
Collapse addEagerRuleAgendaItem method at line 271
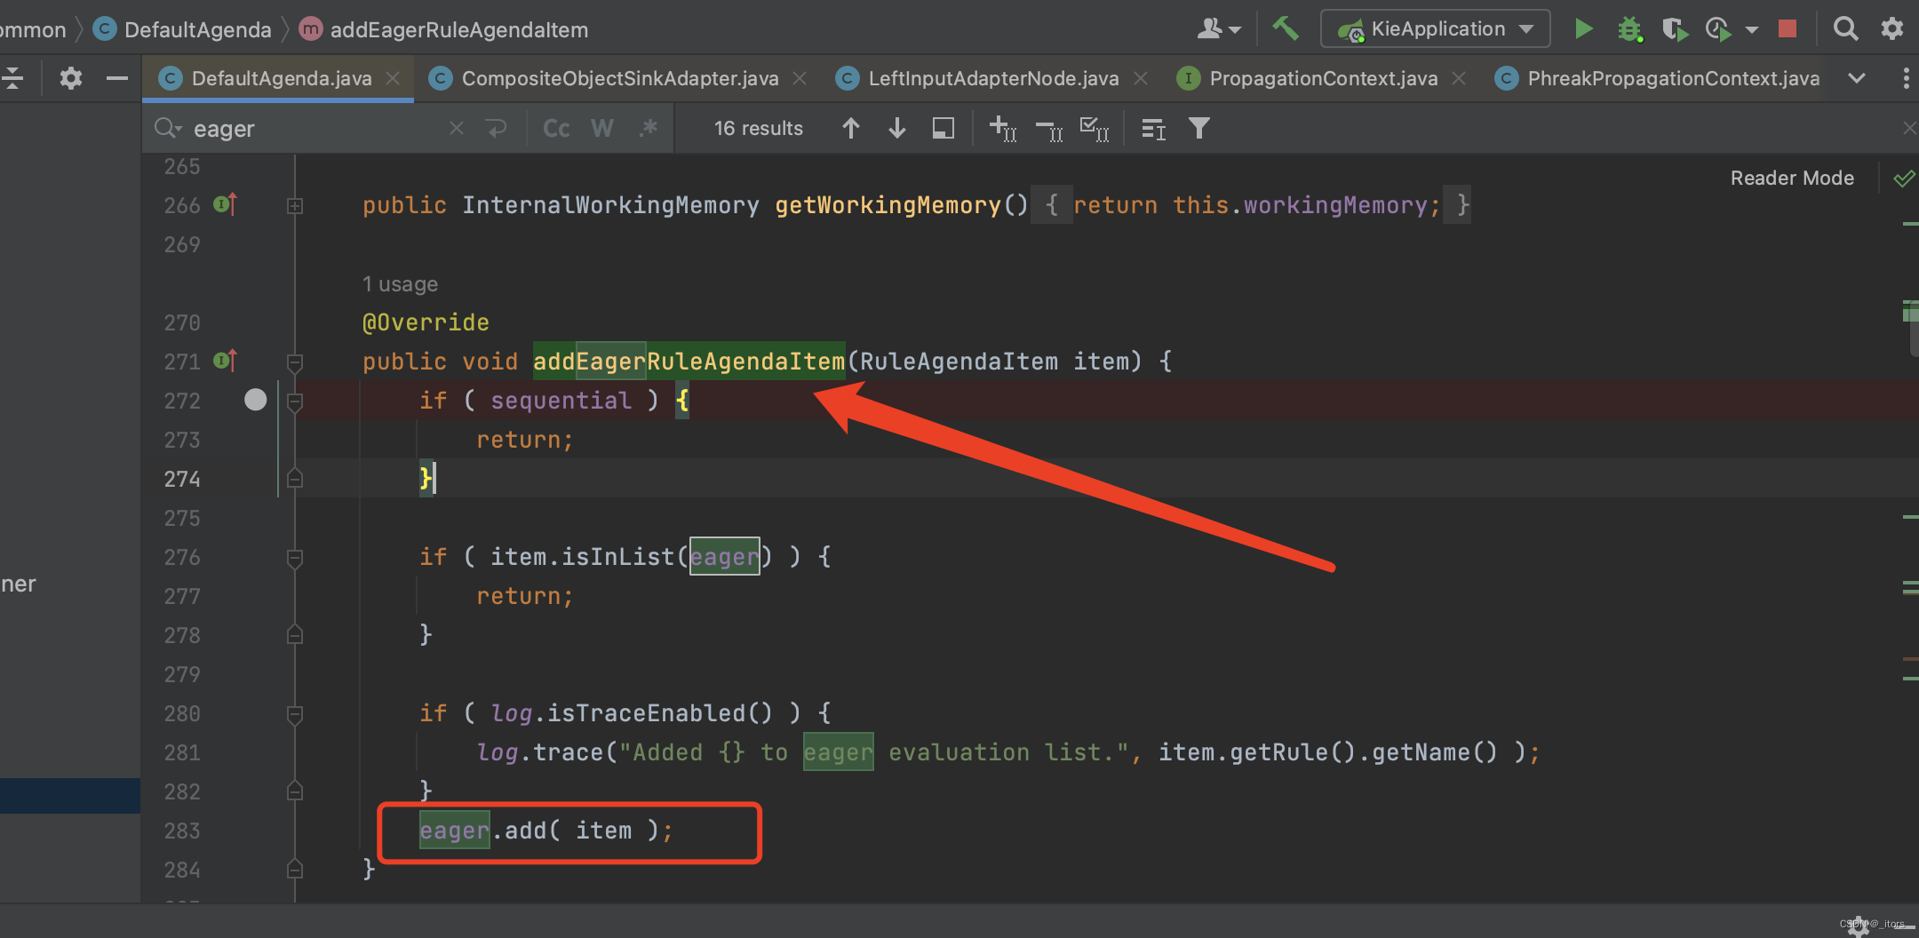pos(295,362)
